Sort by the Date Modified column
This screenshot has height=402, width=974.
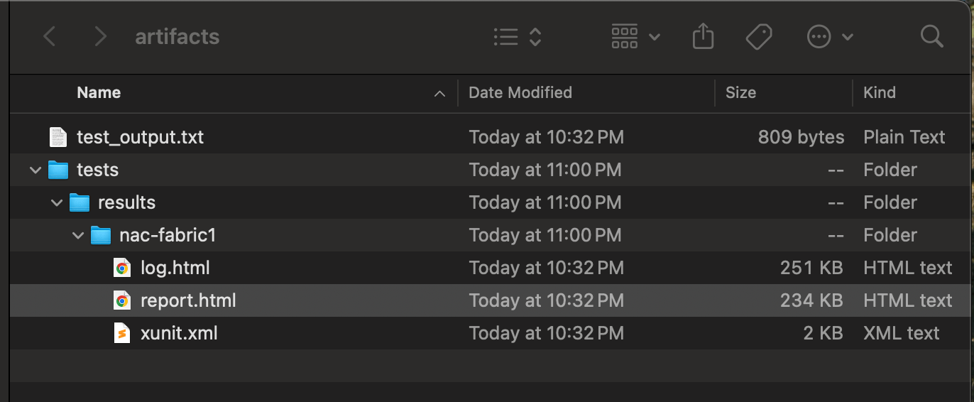(x=520, y=92)
